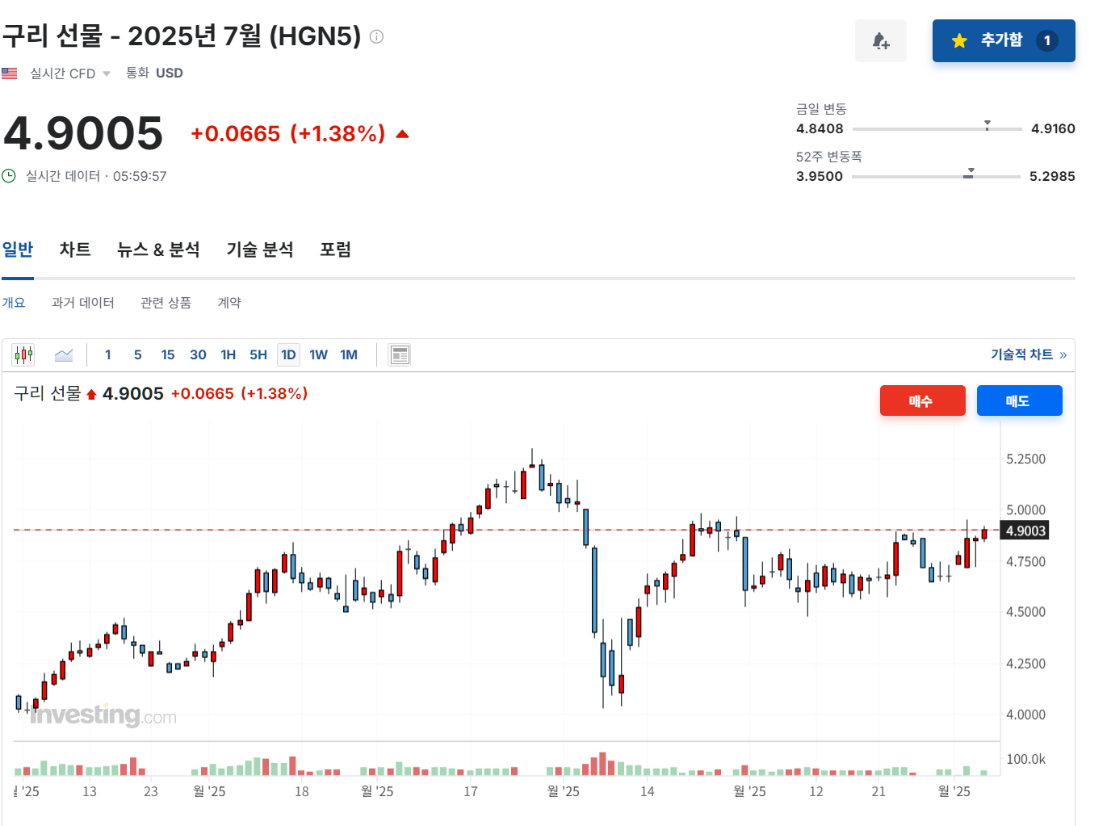Click the US flag icon near 실시간 CFD

pos(9,73)
